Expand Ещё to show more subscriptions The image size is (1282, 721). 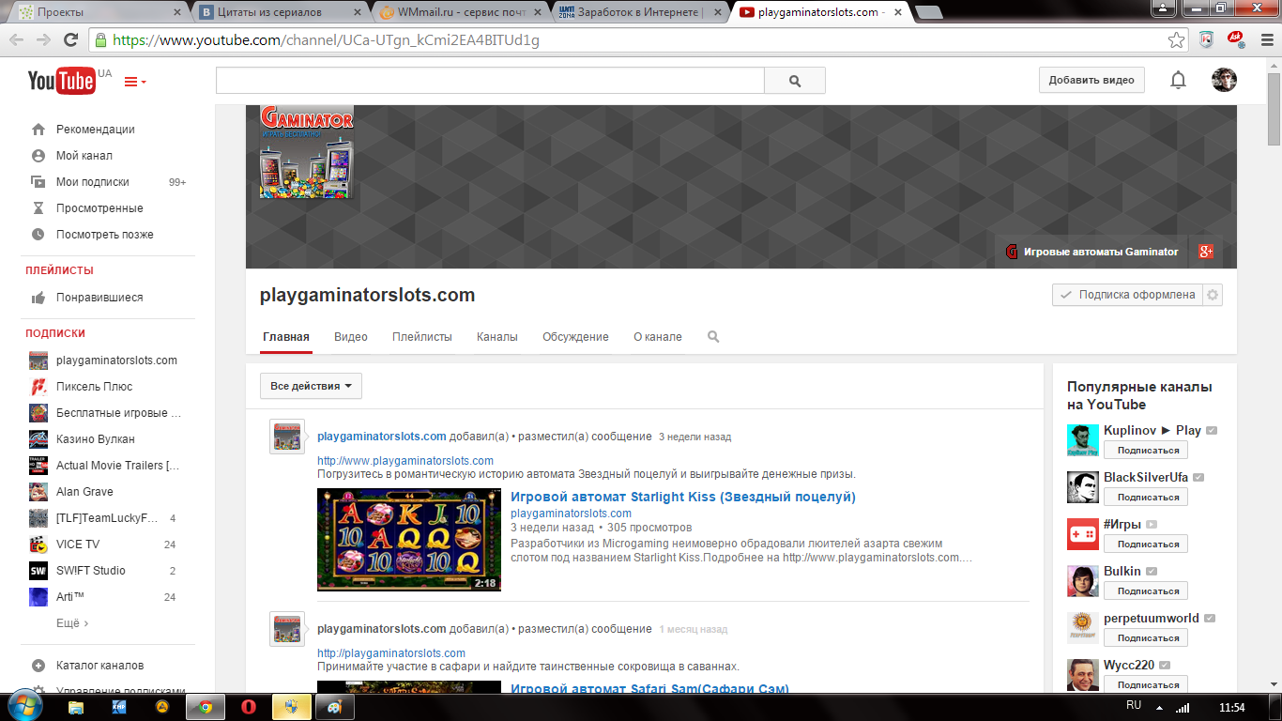pyautogui.click(x=72, y=623)
